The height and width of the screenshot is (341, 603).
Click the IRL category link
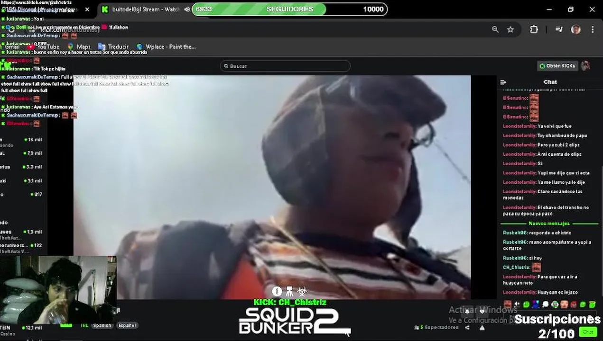[84, 325]
